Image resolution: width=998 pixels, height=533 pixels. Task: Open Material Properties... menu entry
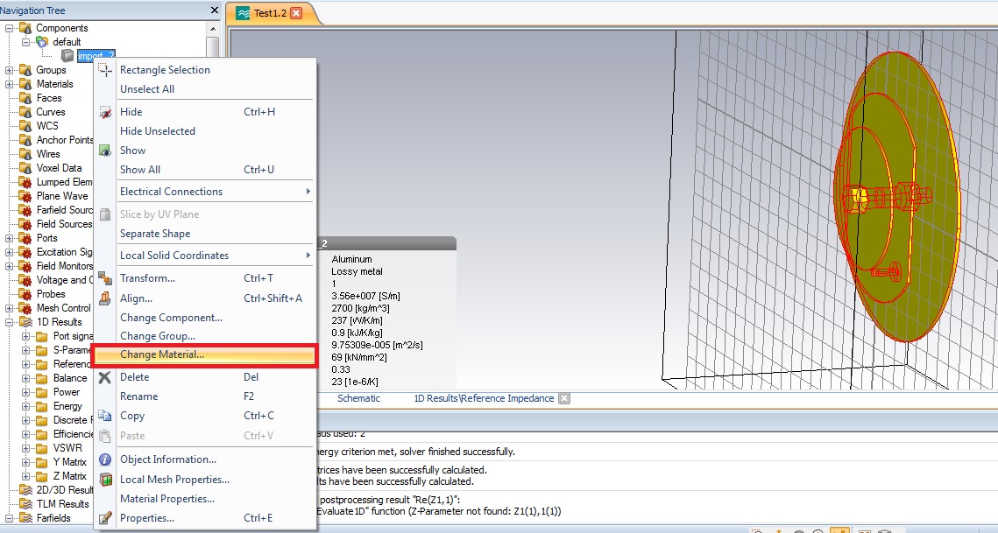(205, 499)
